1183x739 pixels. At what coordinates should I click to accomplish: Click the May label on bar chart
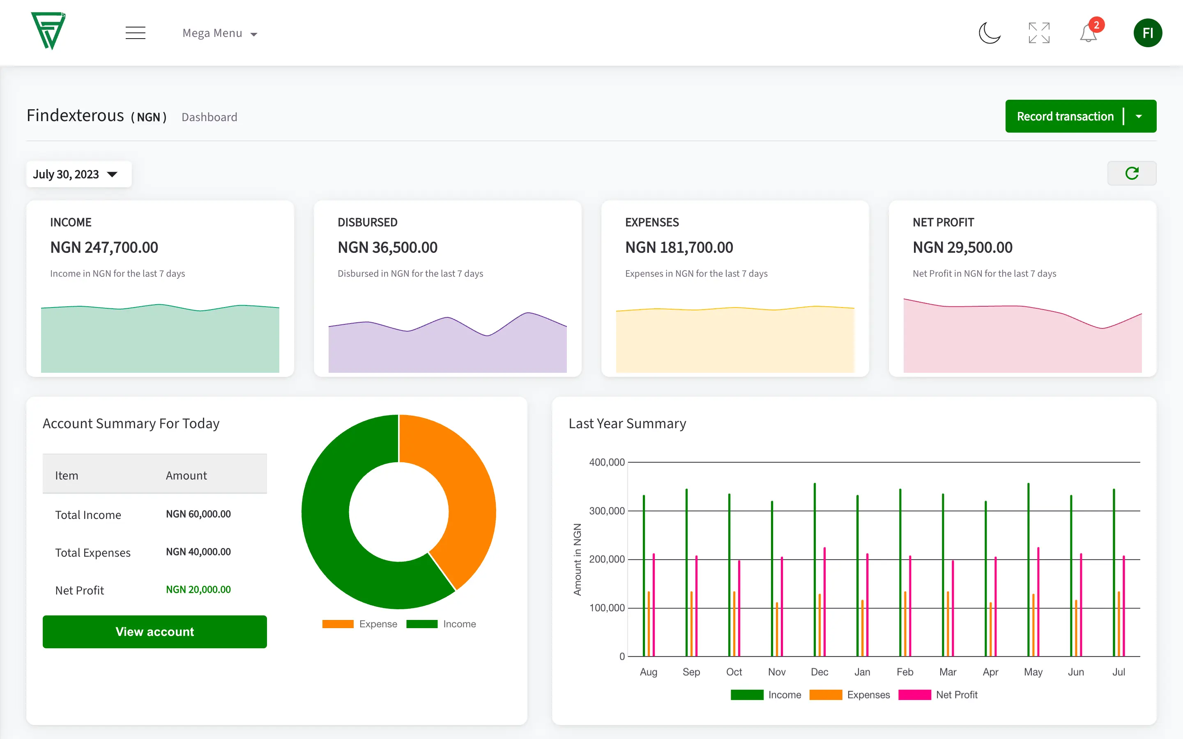pos(1033,672)
